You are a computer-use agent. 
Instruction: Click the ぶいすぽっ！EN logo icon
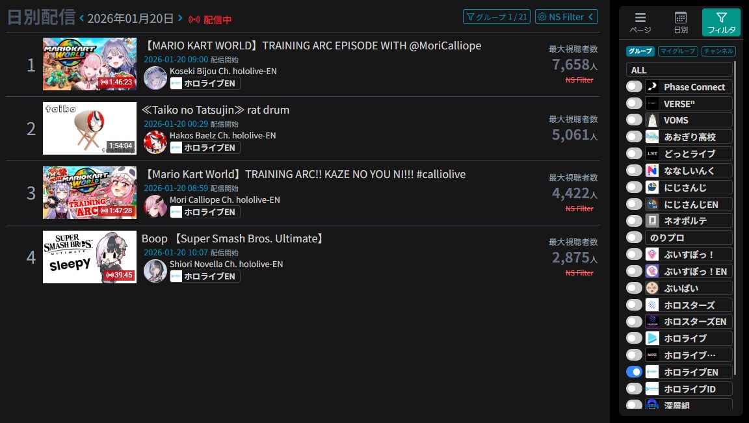pos(652,271)
